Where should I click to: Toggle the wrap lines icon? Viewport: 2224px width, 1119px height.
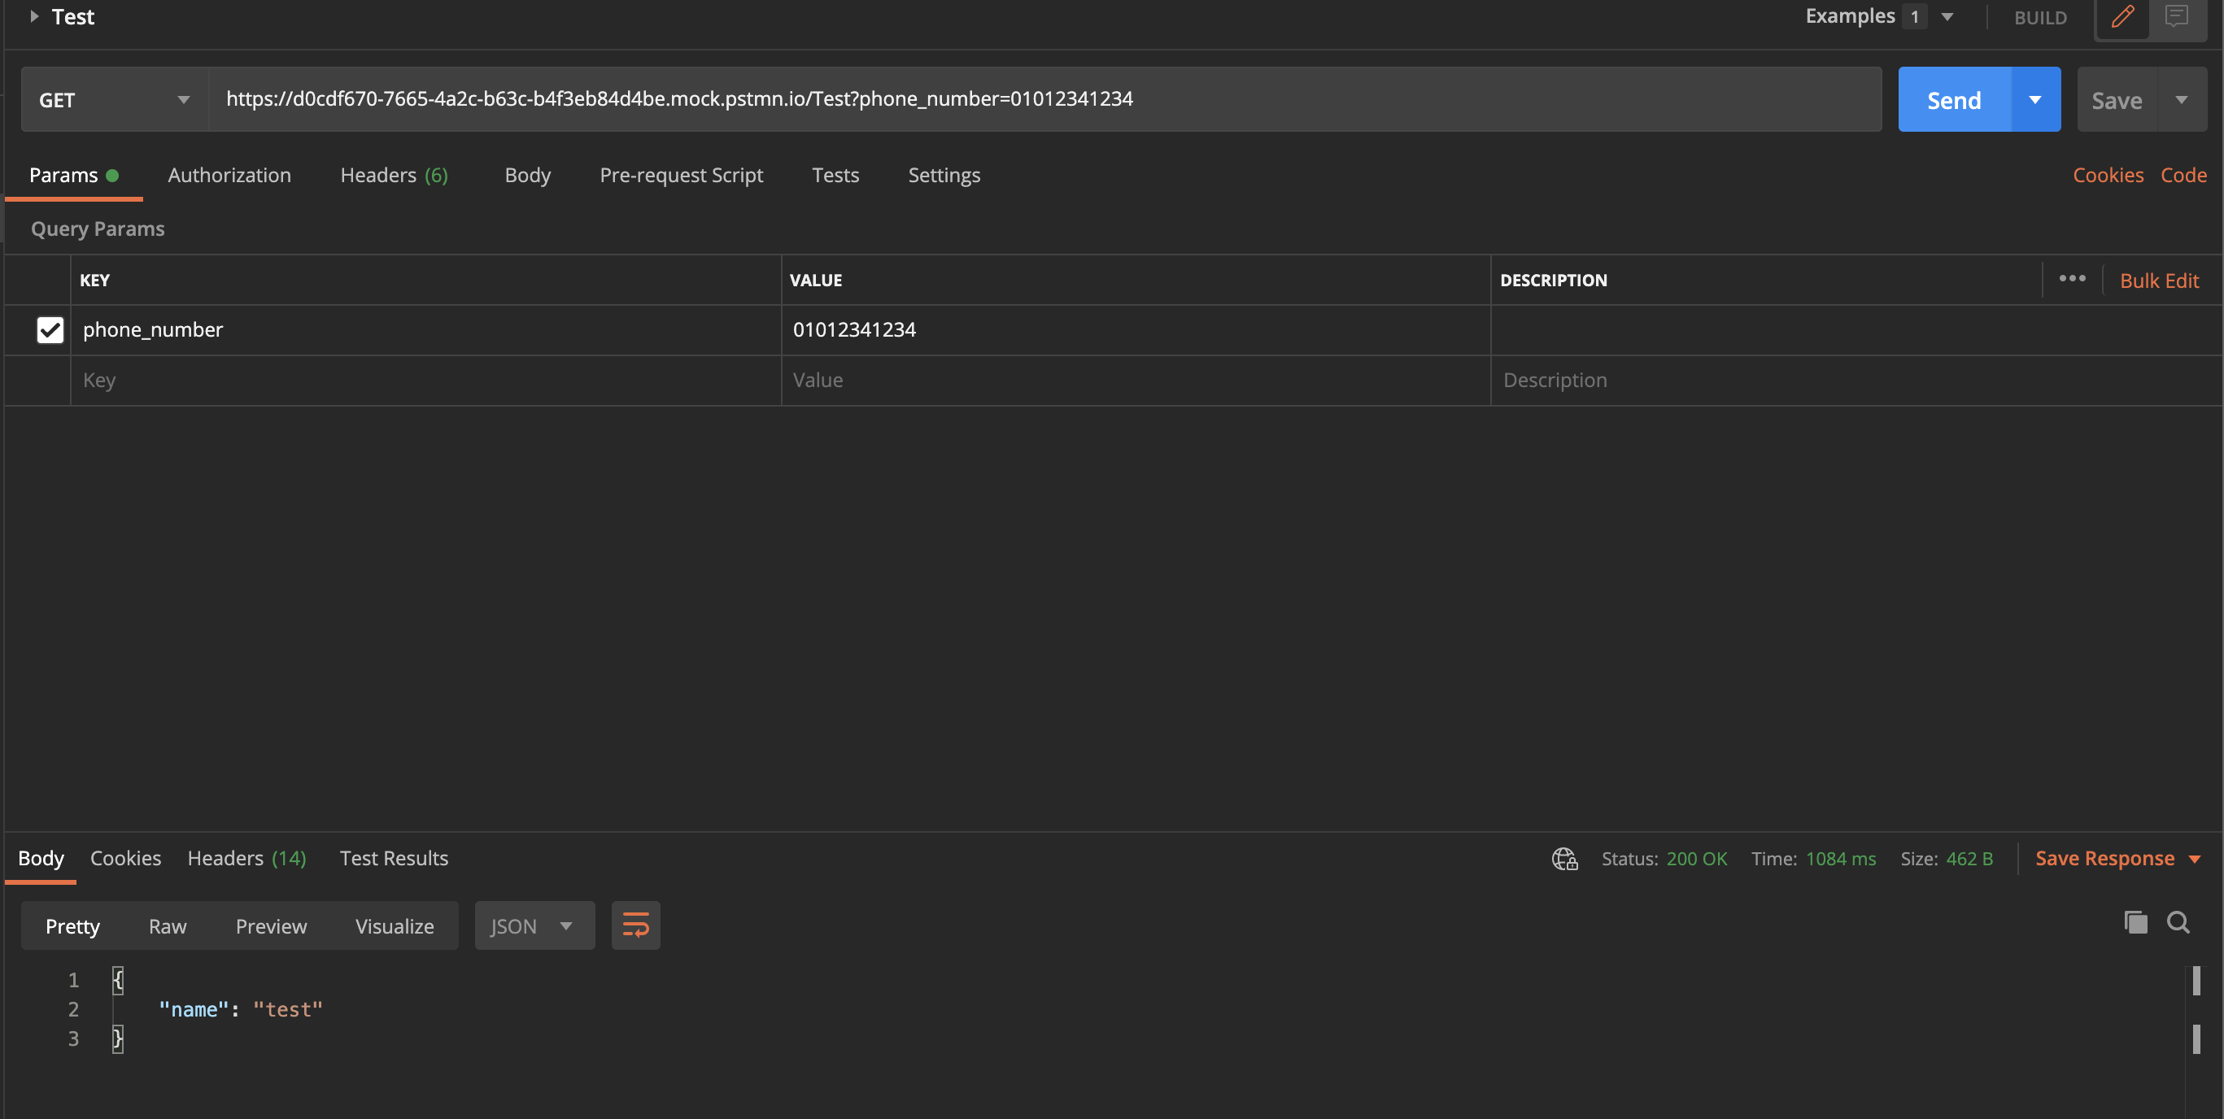click(635, 925)
